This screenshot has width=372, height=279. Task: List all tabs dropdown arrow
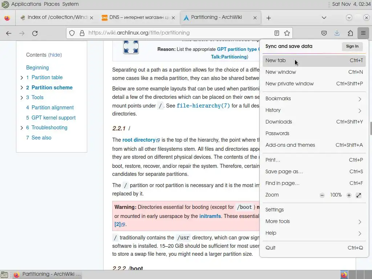(324, 18)
